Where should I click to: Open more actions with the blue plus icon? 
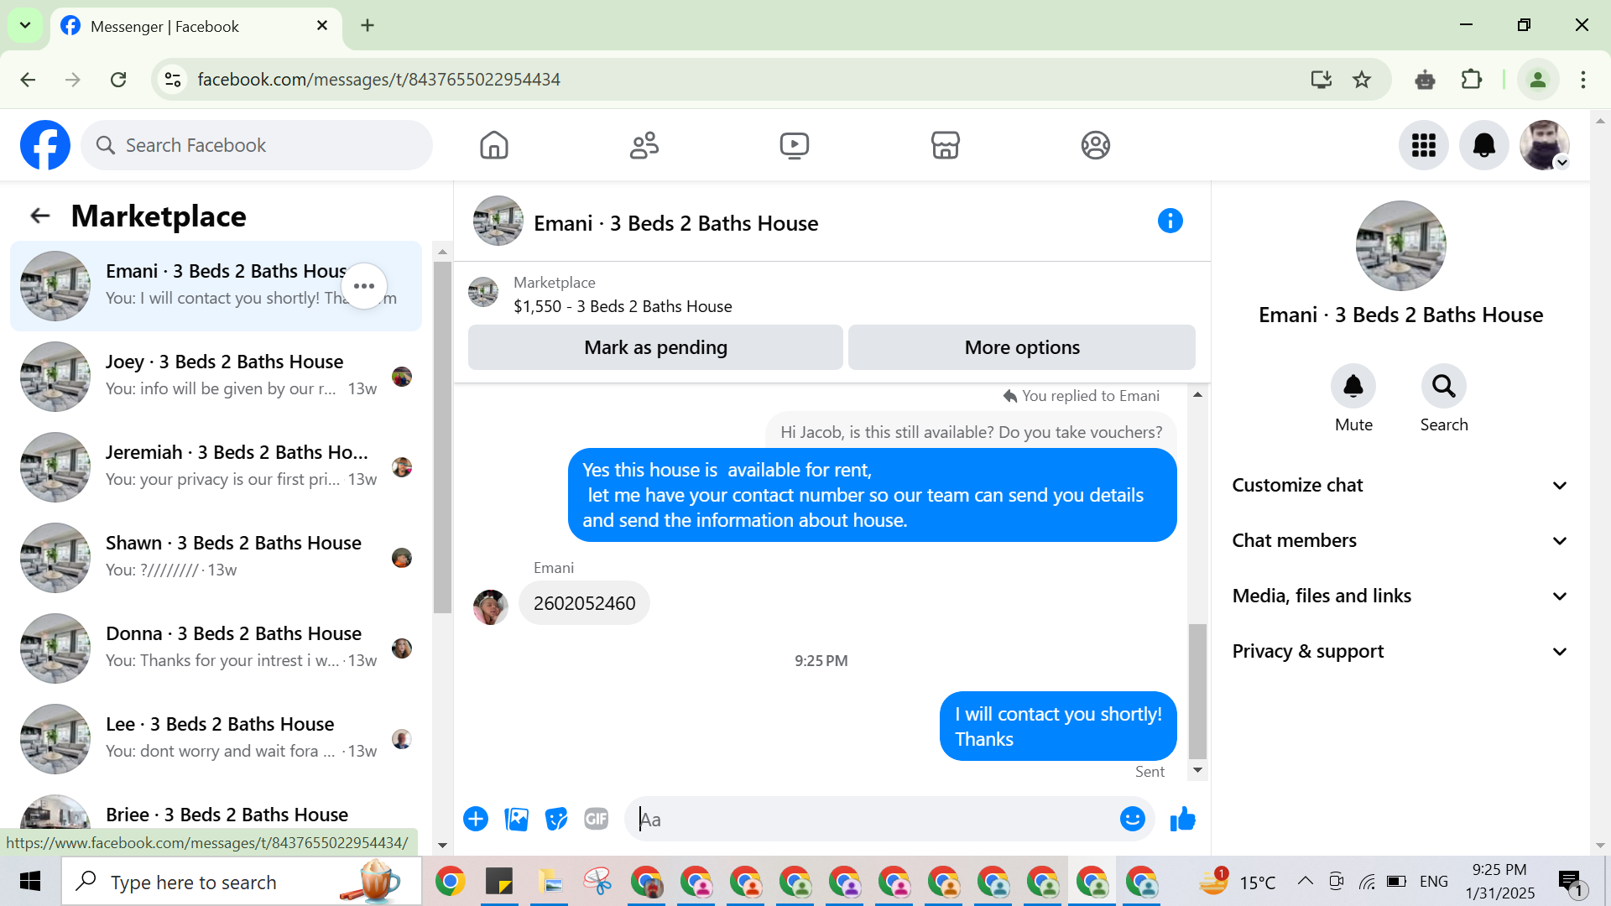pos(476,819)
